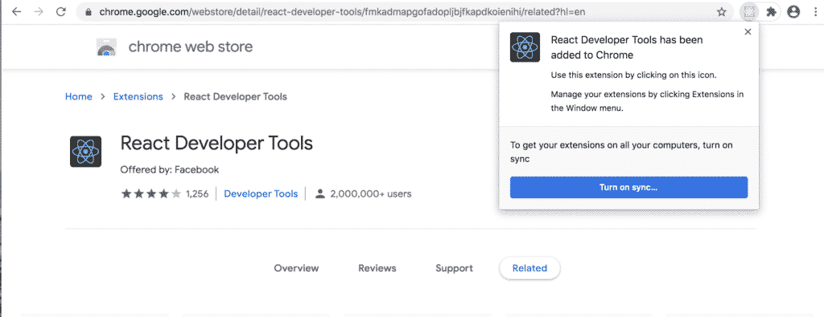Select the Related tab
Image resolution: width=824 pixels, height=317 pixels.
point(529,268)
